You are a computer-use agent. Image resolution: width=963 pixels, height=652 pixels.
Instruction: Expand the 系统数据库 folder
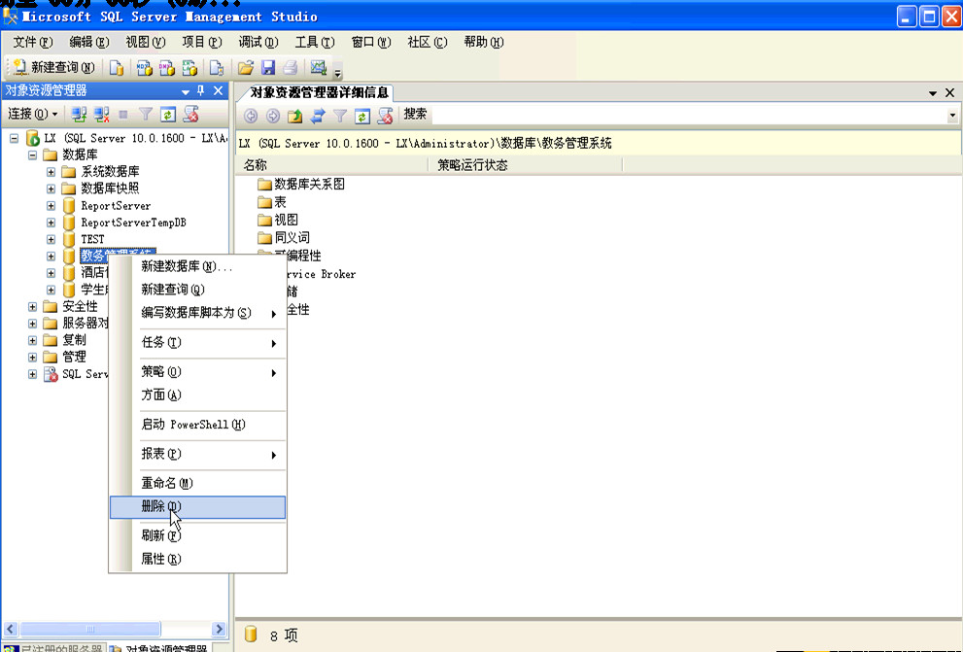(51, 172)
